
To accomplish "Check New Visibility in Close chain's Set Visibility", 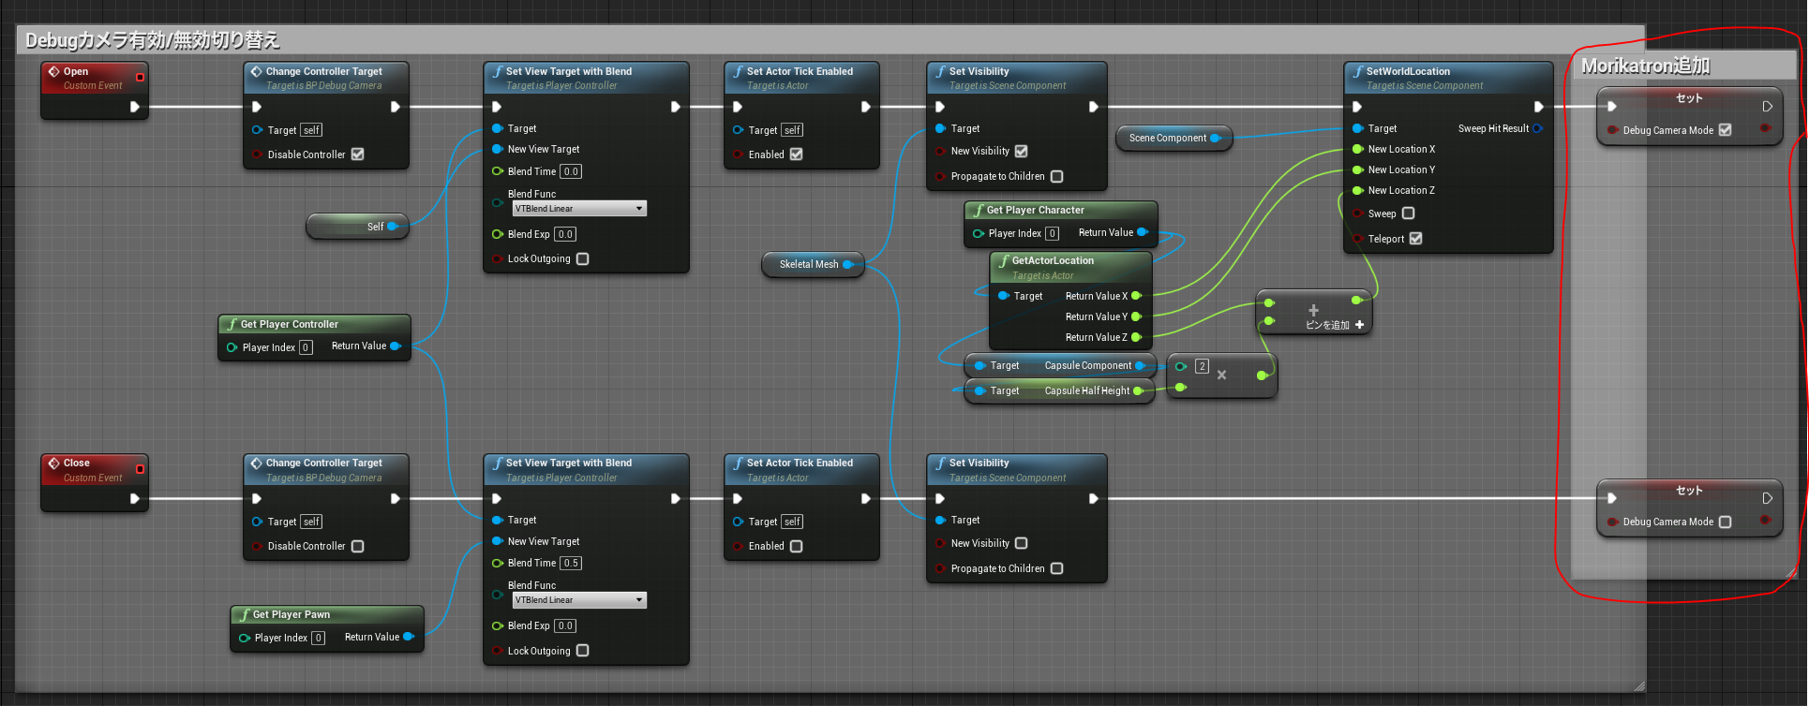I will (1021, 543).
